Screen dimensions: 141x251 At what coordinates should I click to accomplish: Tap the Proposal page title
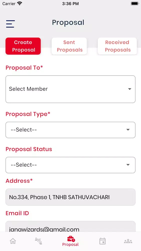[x=68, y=23]
